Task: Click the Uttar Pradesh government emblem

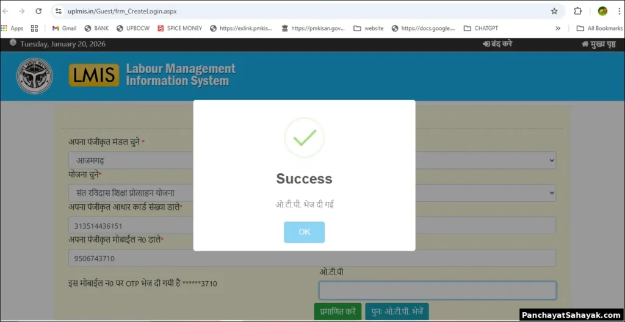Action: (34, 76)
